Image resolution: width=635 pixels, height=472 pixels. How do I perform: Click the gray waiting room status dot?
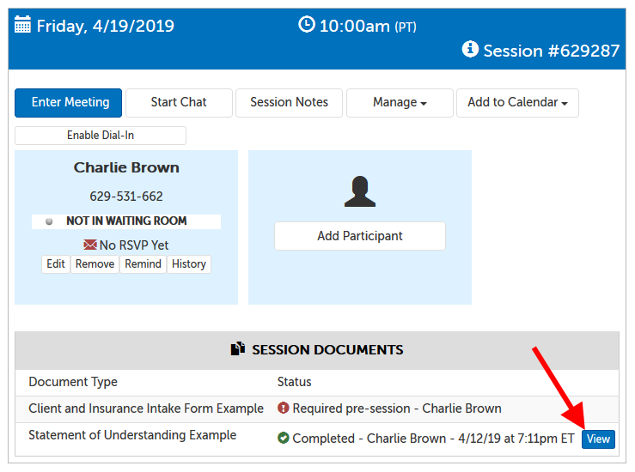tap(50, 221)
